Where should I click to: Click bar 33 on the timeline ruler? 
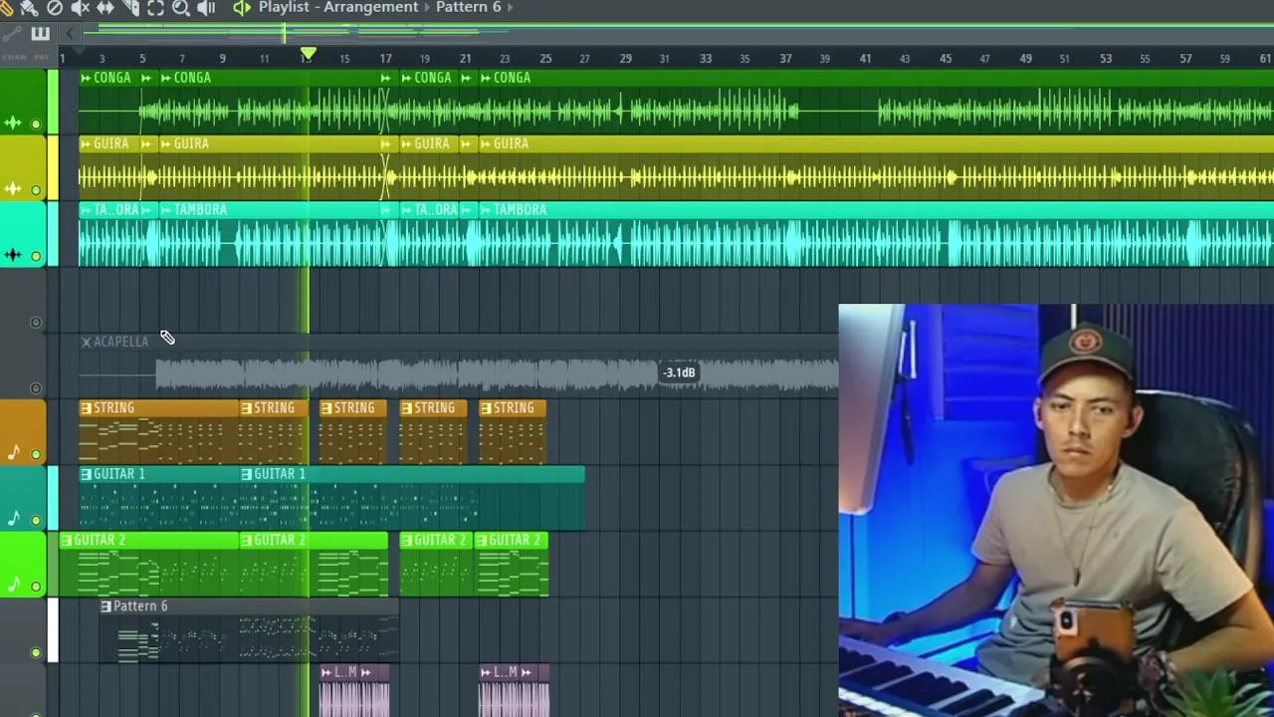point(706,59)
